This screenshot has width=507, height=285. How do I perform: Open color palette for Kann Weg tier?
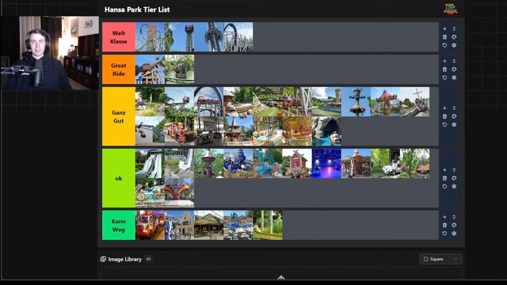pos(454,226)
